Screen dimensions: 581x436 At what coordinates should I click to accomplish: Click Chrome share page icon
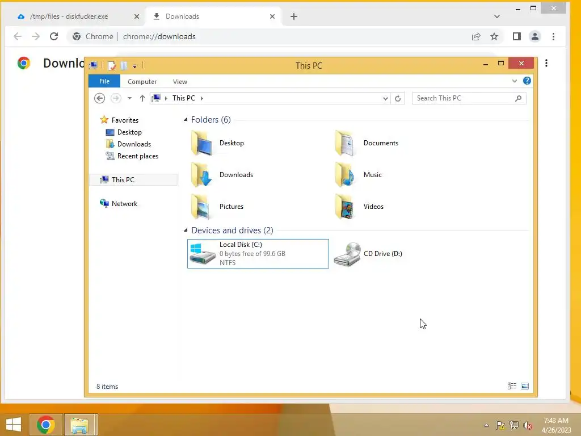(476, 36)
